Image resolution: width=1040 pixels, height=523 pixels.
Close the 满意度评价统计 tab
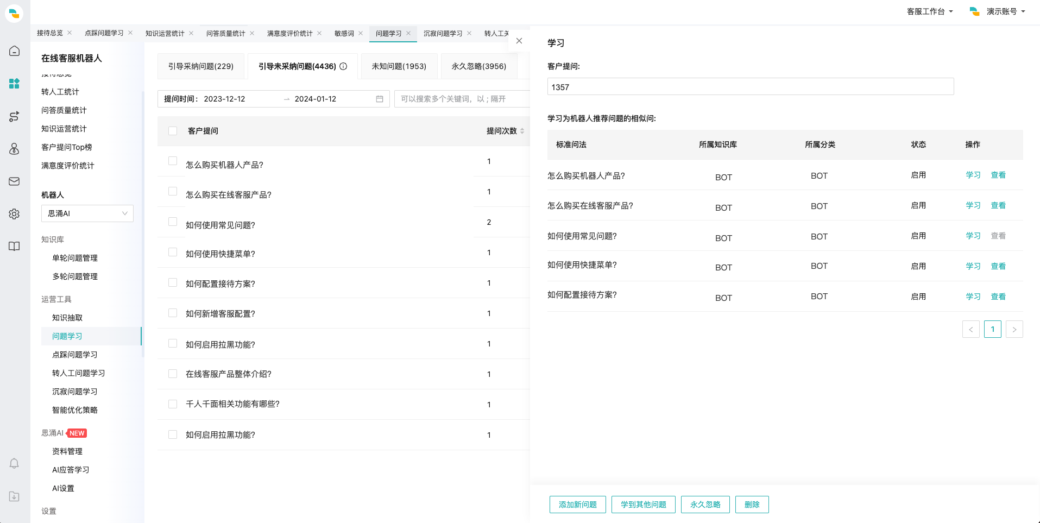click(x=319, y=33)
